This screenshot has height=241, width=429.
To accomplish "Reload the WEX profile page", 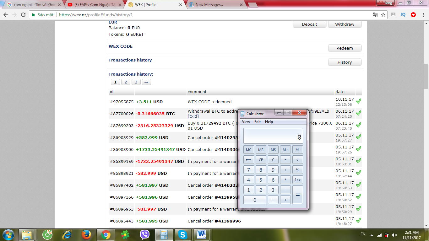I will 23,15.
